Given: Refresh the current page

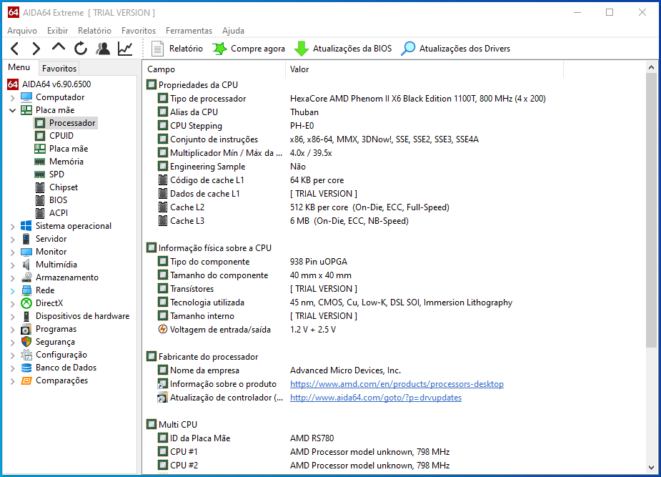Looking at the screenshot, I should click(81, 49).
